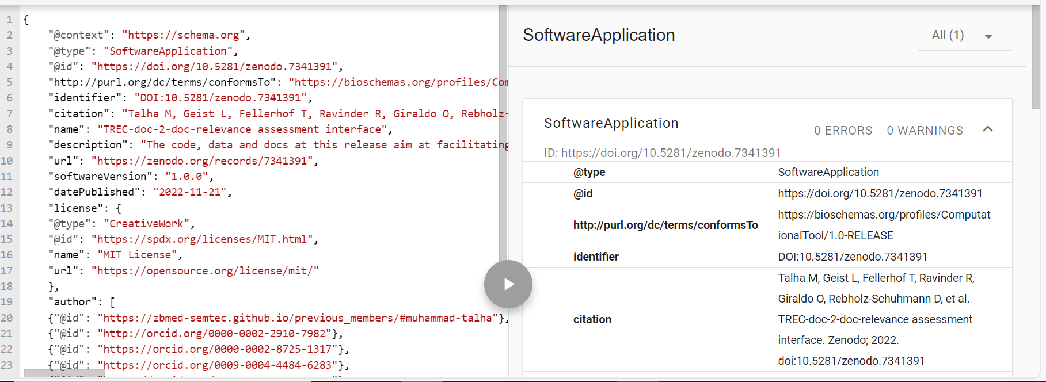Click the large SoftwareApplication panel heading
This screenshot has width=1046, height=382.
[x=598, y=35]
